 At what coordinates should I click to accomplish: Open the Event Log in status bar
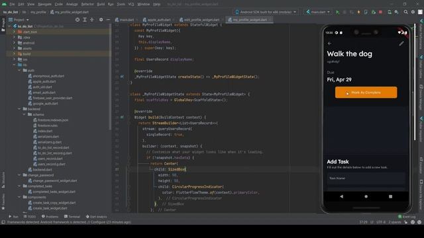coord(406,217)
